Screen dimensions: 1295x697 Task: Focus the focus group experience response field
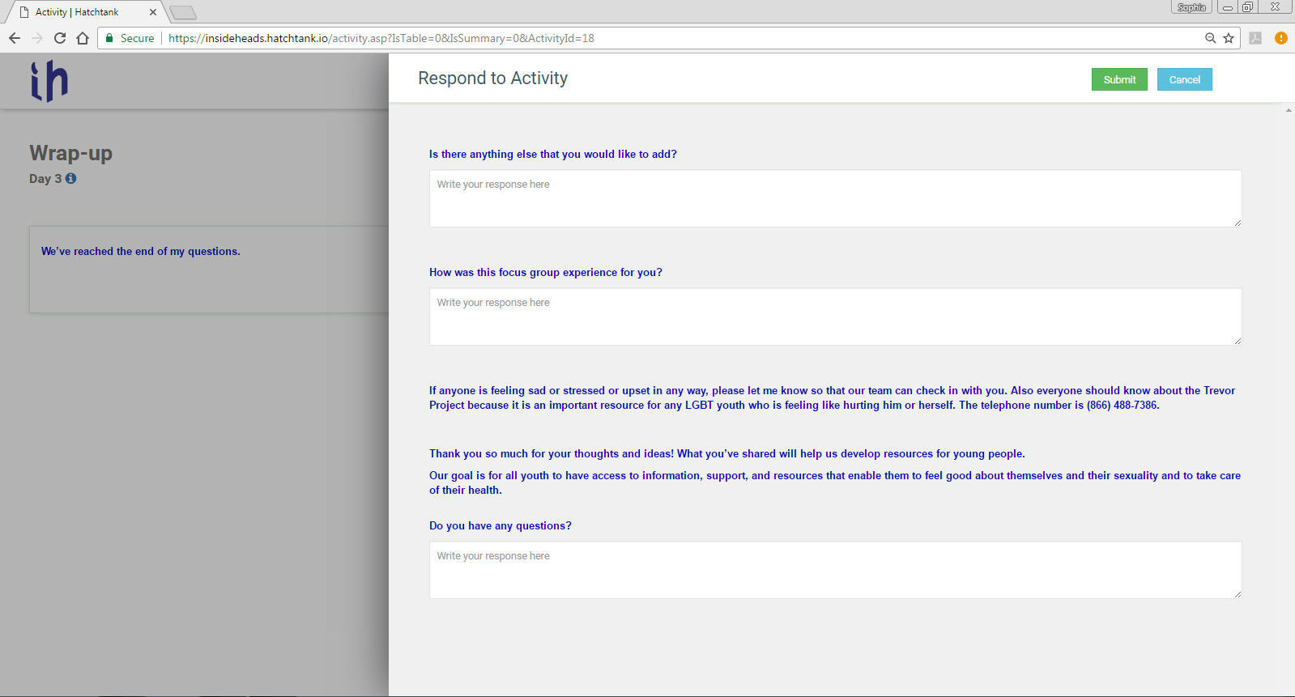click(835, 317)
